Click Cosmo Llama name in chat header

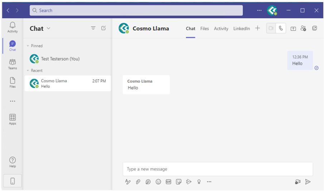click(x=151, y=29)
